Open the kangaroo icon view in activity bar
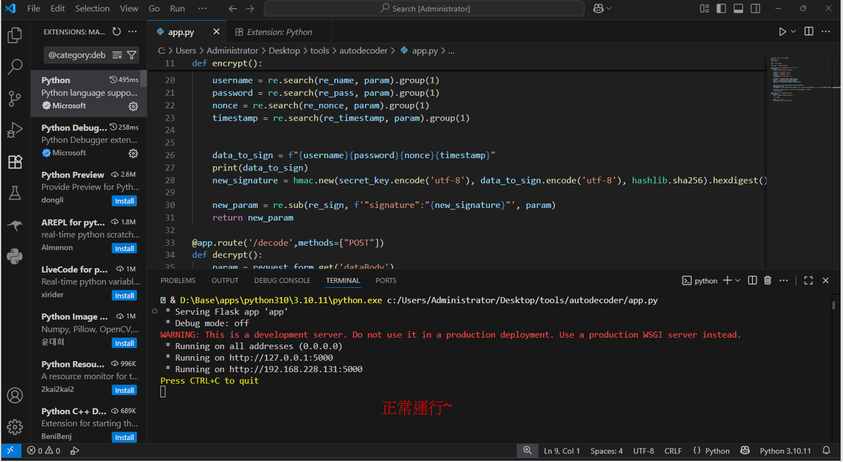 (x=15, y=225)
